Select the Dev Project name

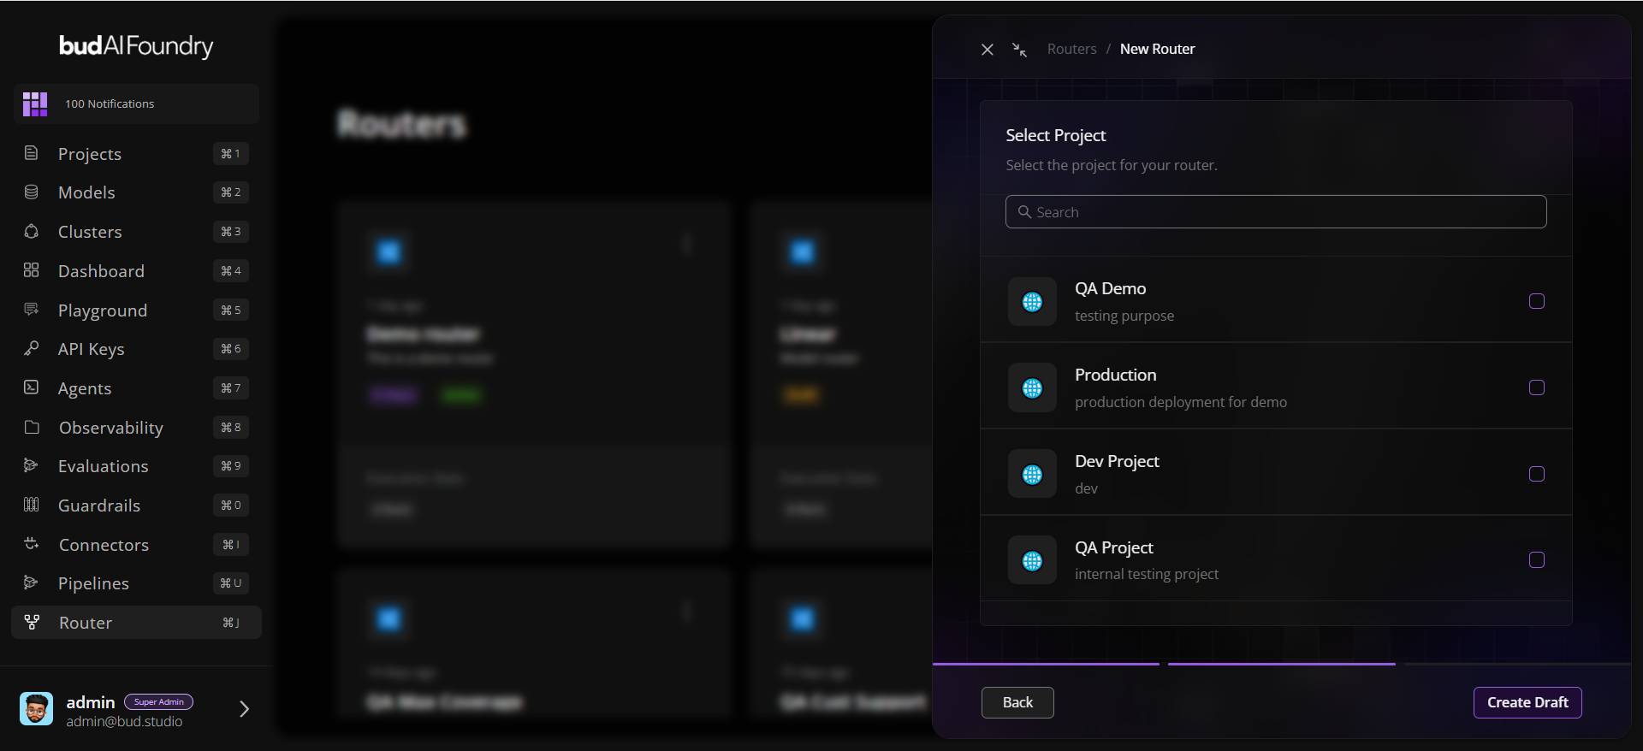pos(1117,462)
